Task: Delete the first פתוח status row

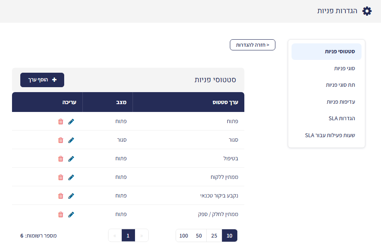Action: coord(61,121)
